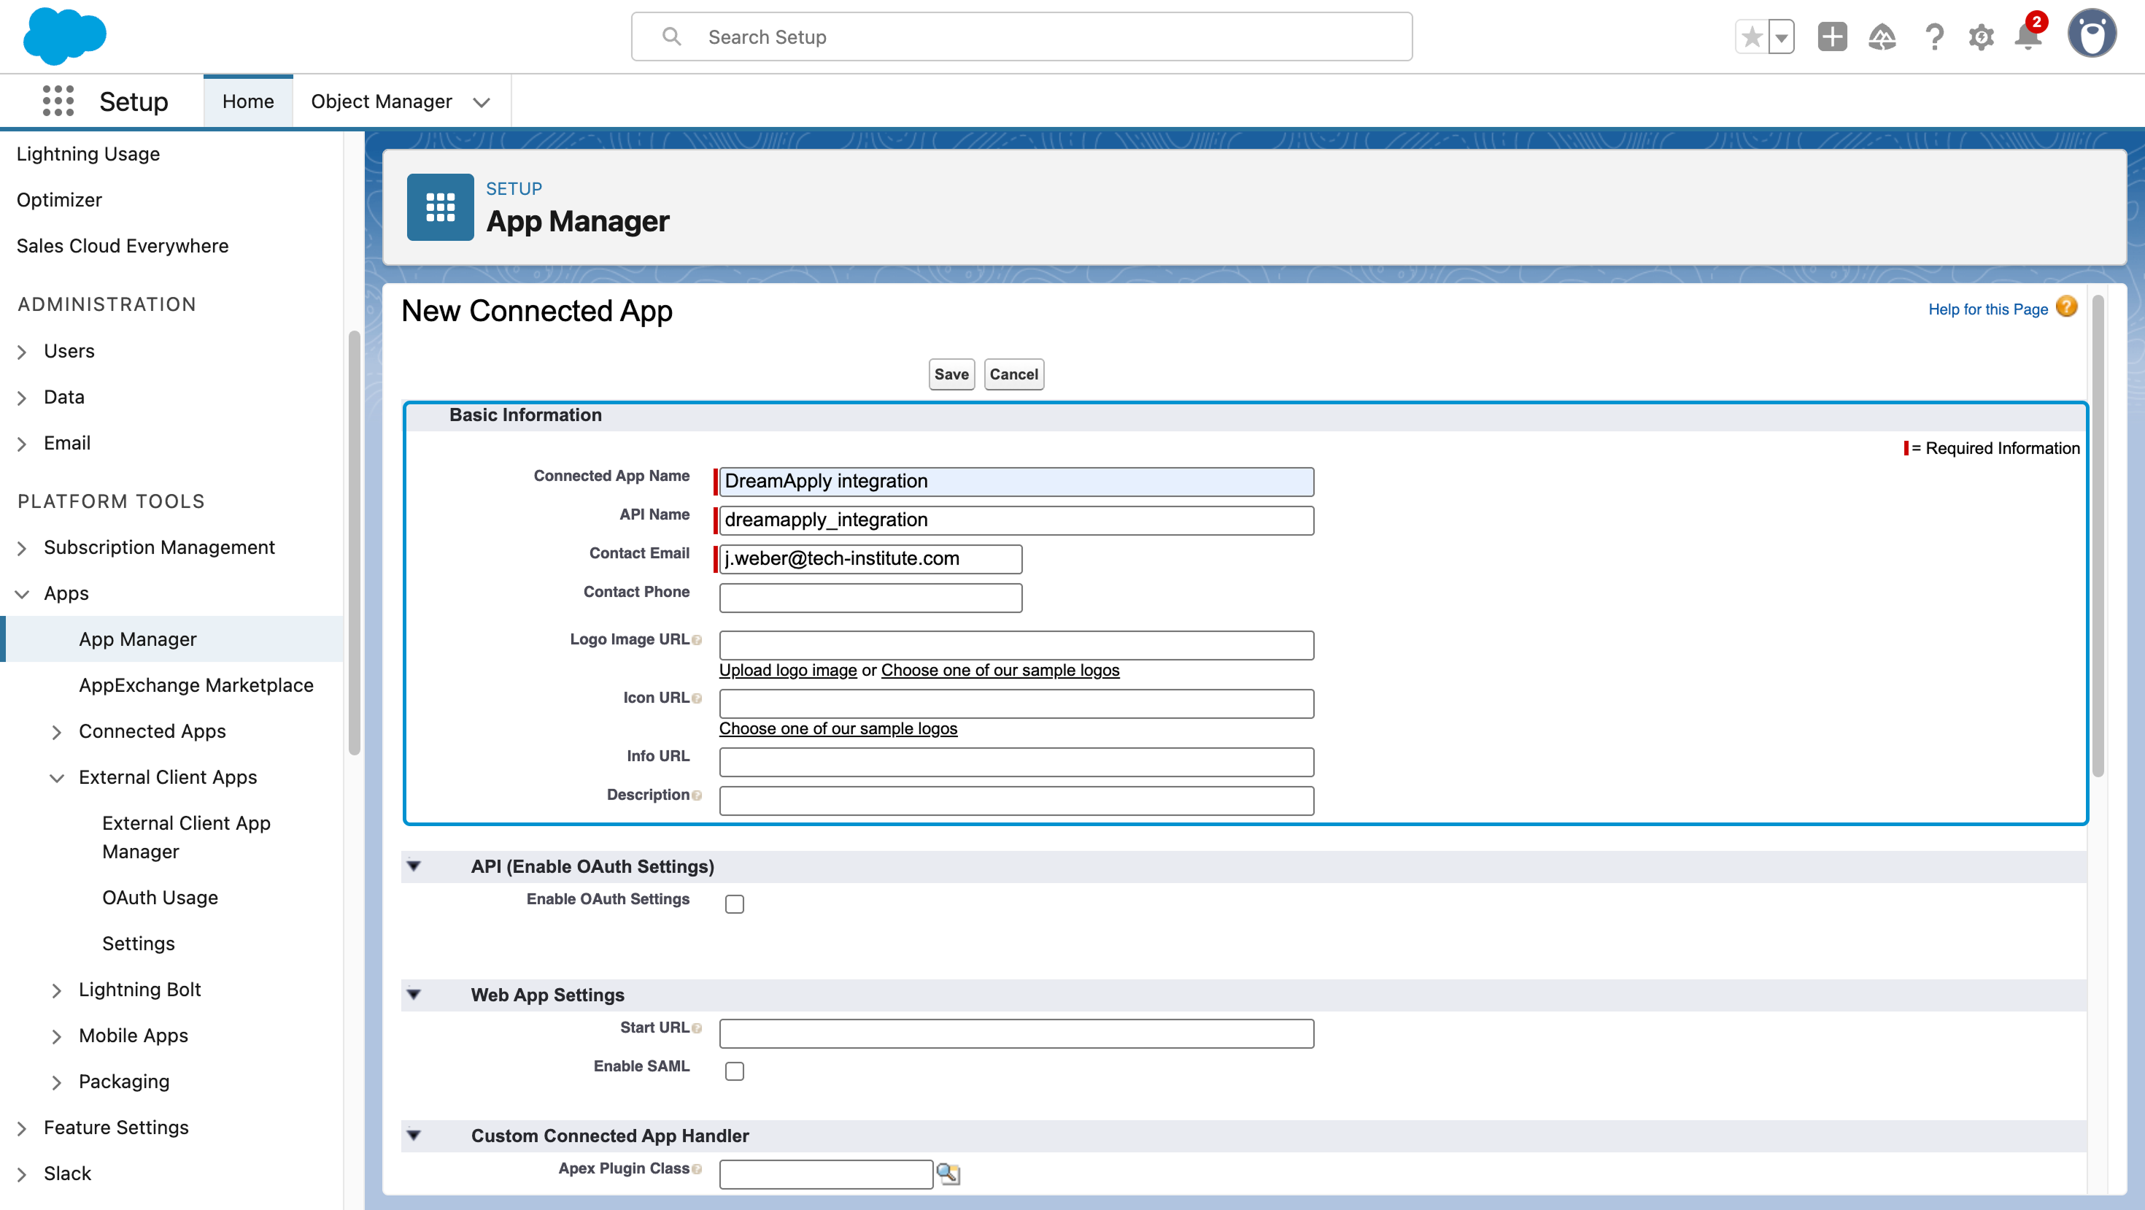Click the favorites star icon
2145x1210 pixels.
click(x=1752, y=36)
